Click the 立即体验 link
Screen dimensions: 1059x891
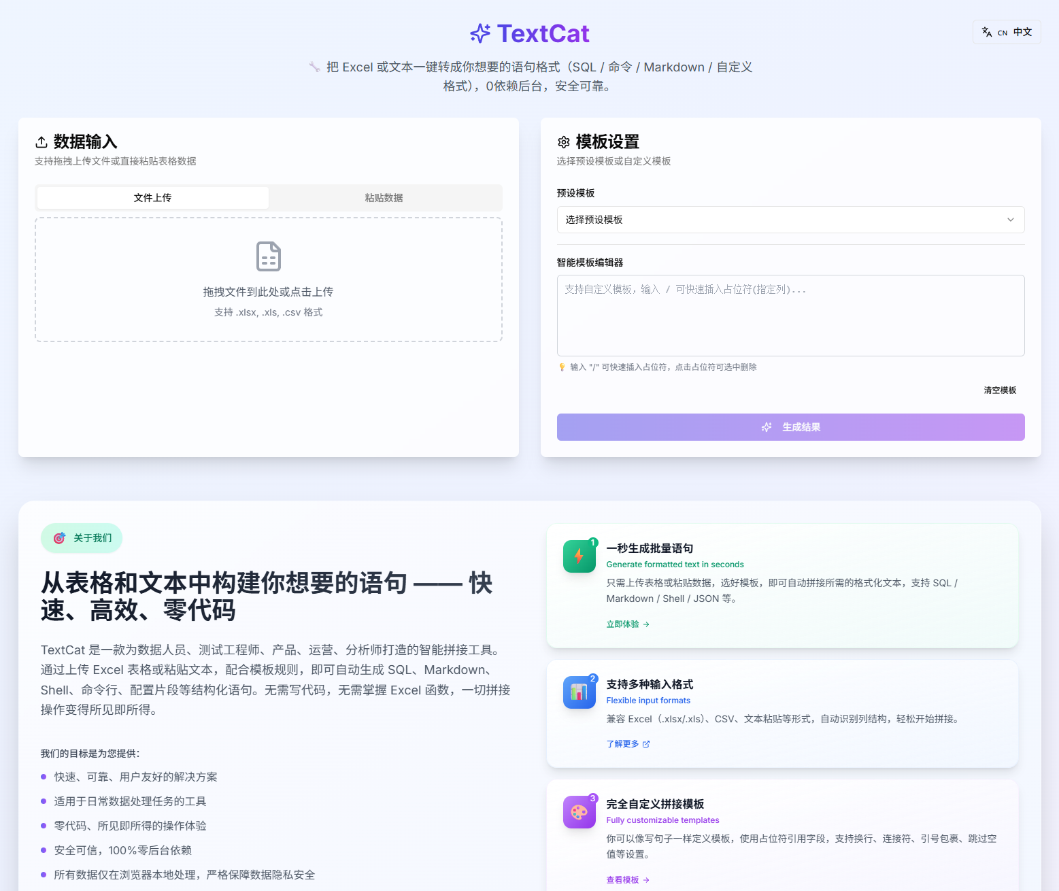click(x=628, y=624)
